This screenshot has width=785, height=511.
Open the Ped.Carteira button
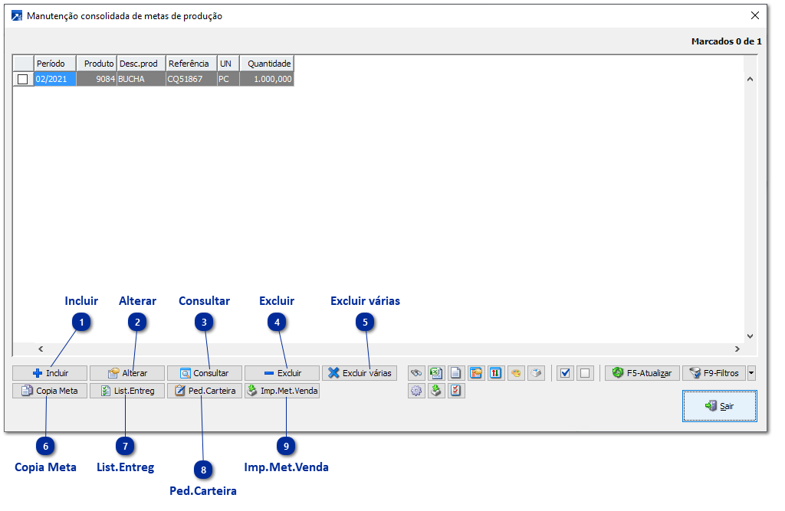pyautogui.click(x=204, y=391)
